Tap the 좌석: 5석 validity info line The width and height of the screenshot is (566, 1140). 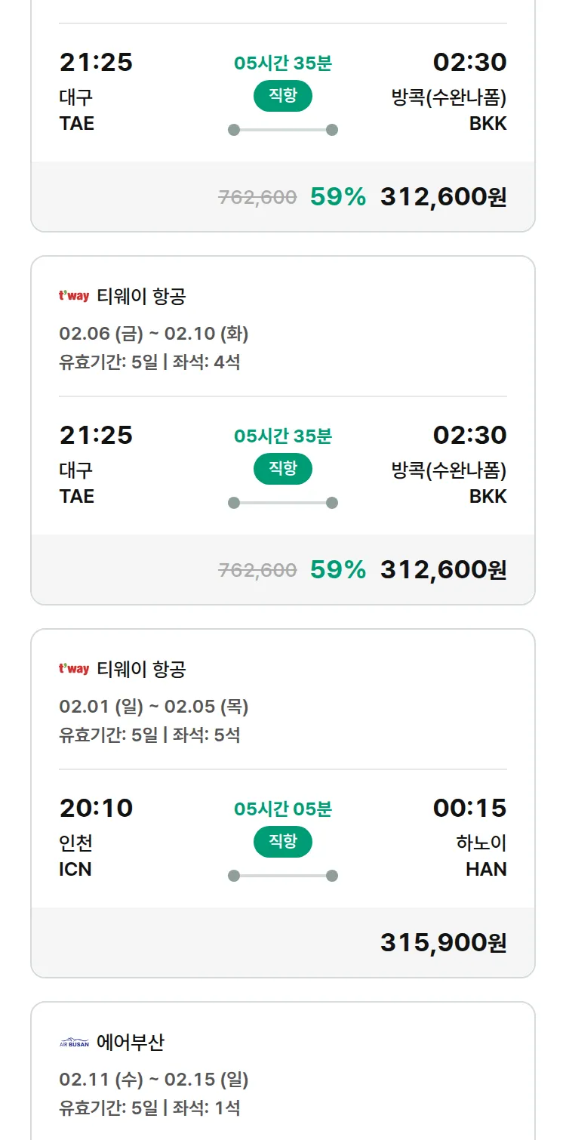tap(149, 735)
